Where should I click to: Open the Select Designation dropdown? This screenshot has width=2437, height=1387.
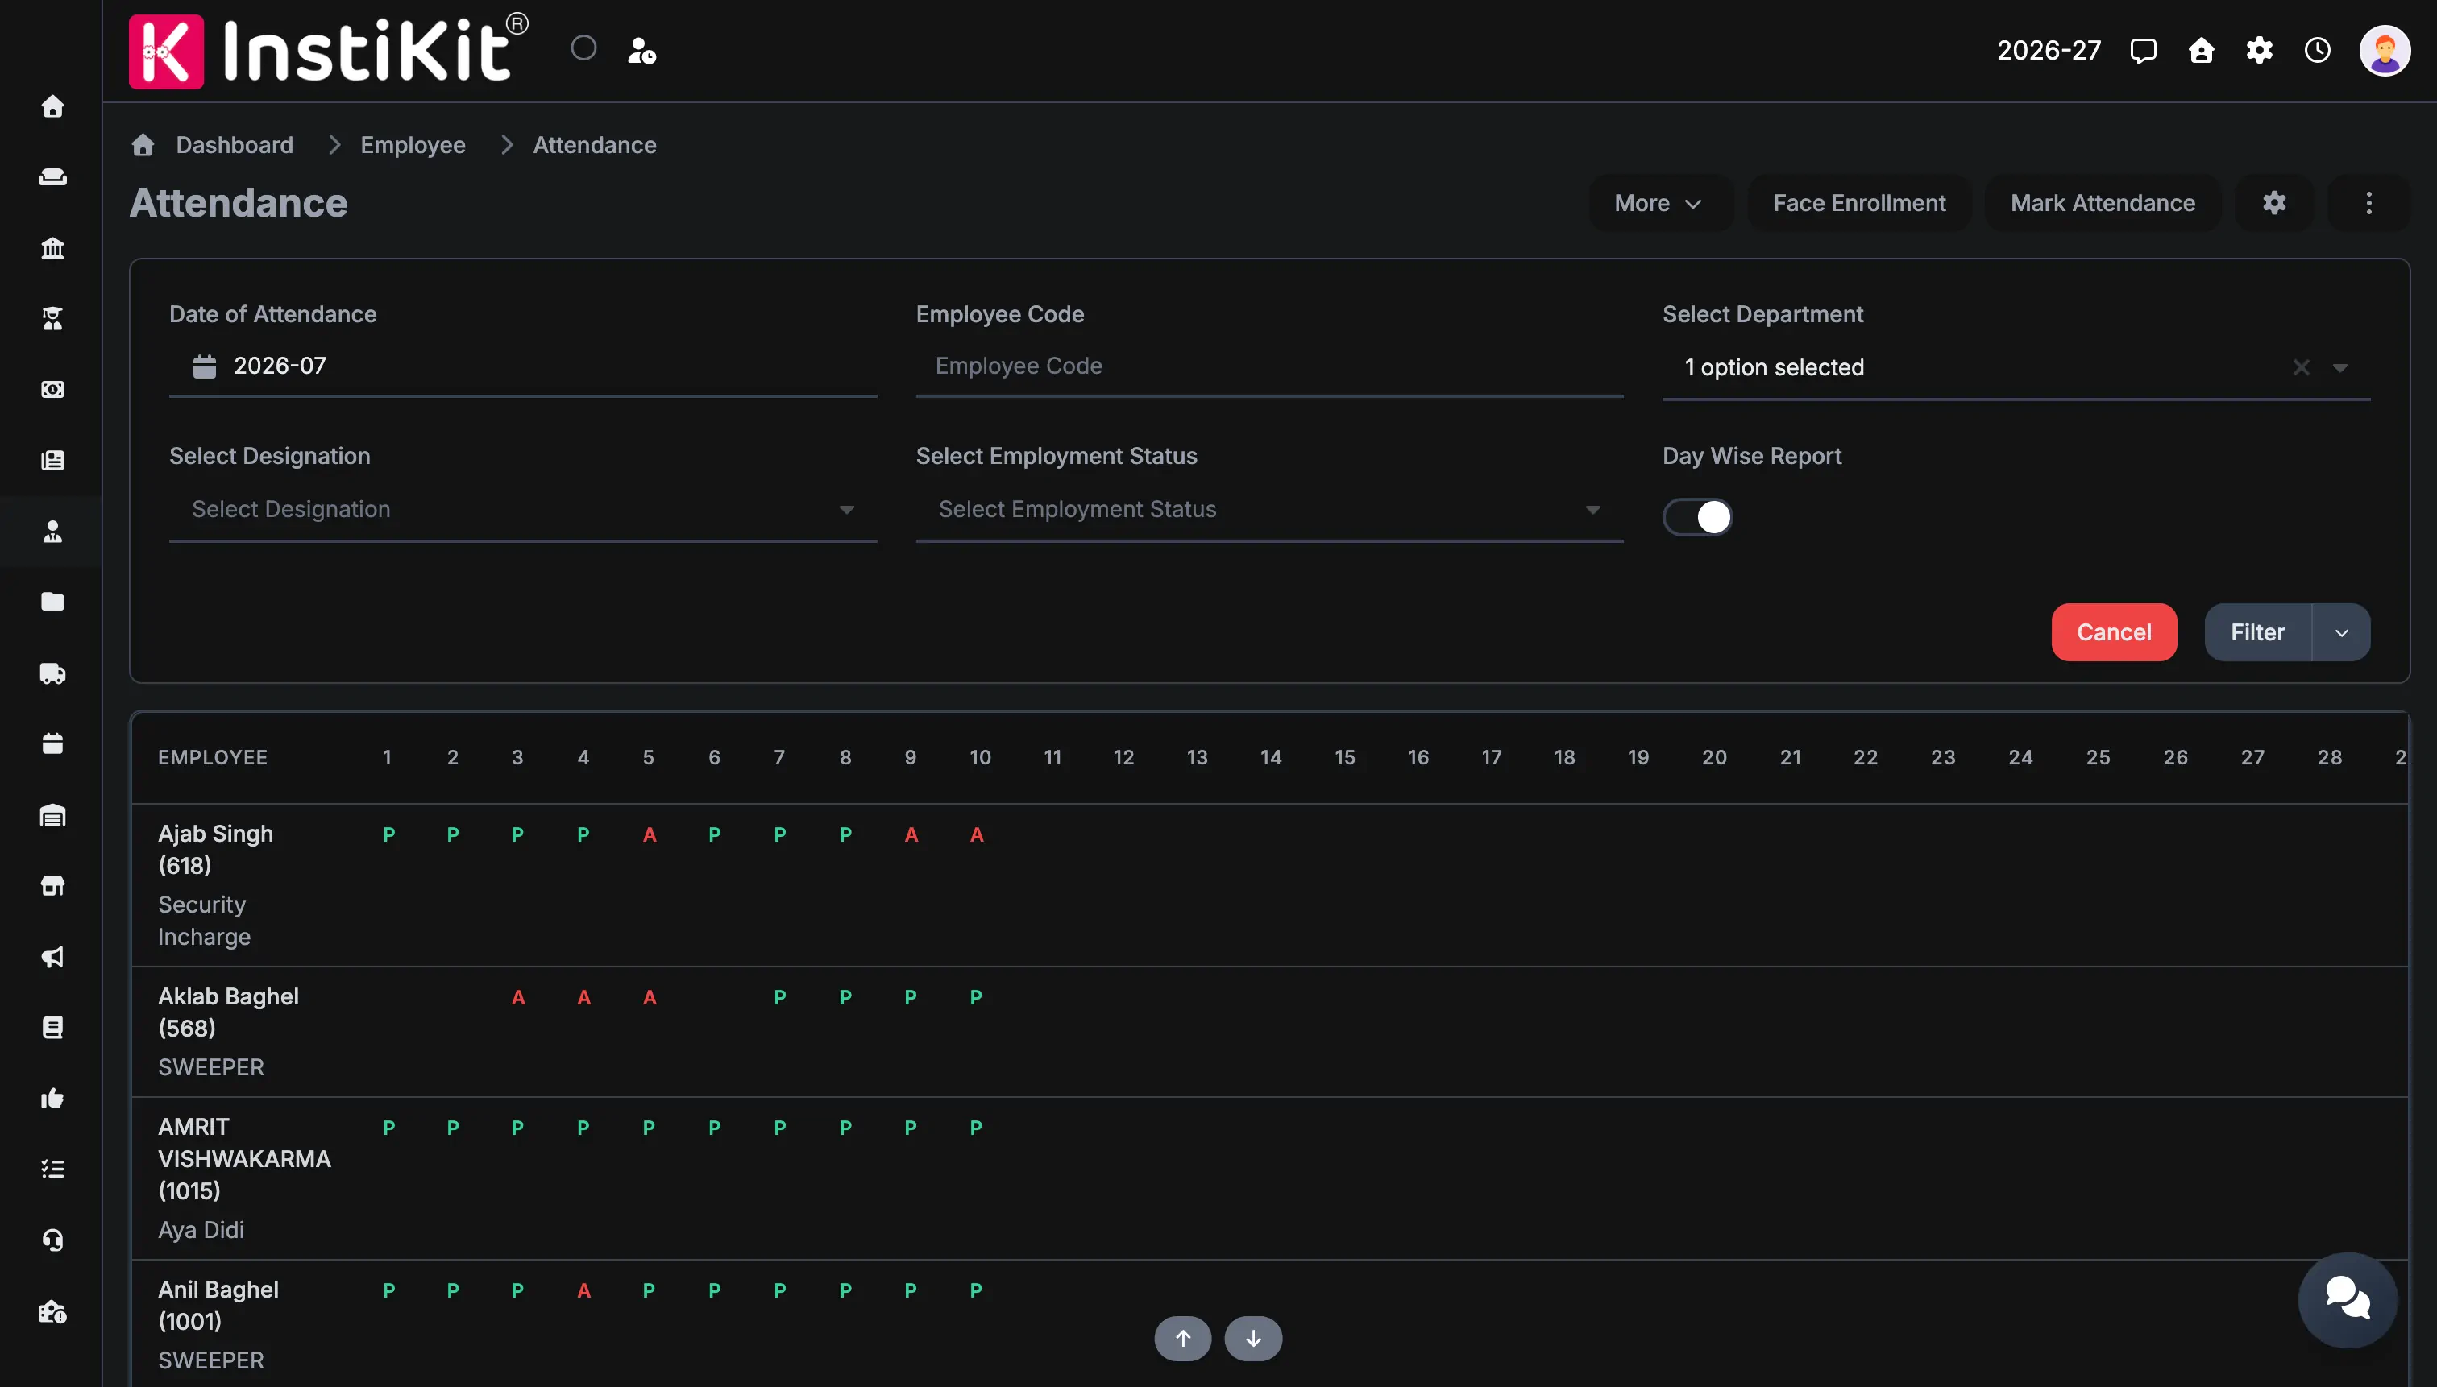click(x=522, y=510)
